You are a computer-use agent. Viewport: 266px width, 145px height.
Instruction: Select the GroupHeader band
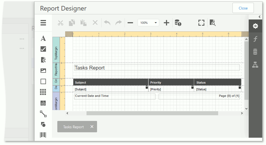[x=56, y=82]
